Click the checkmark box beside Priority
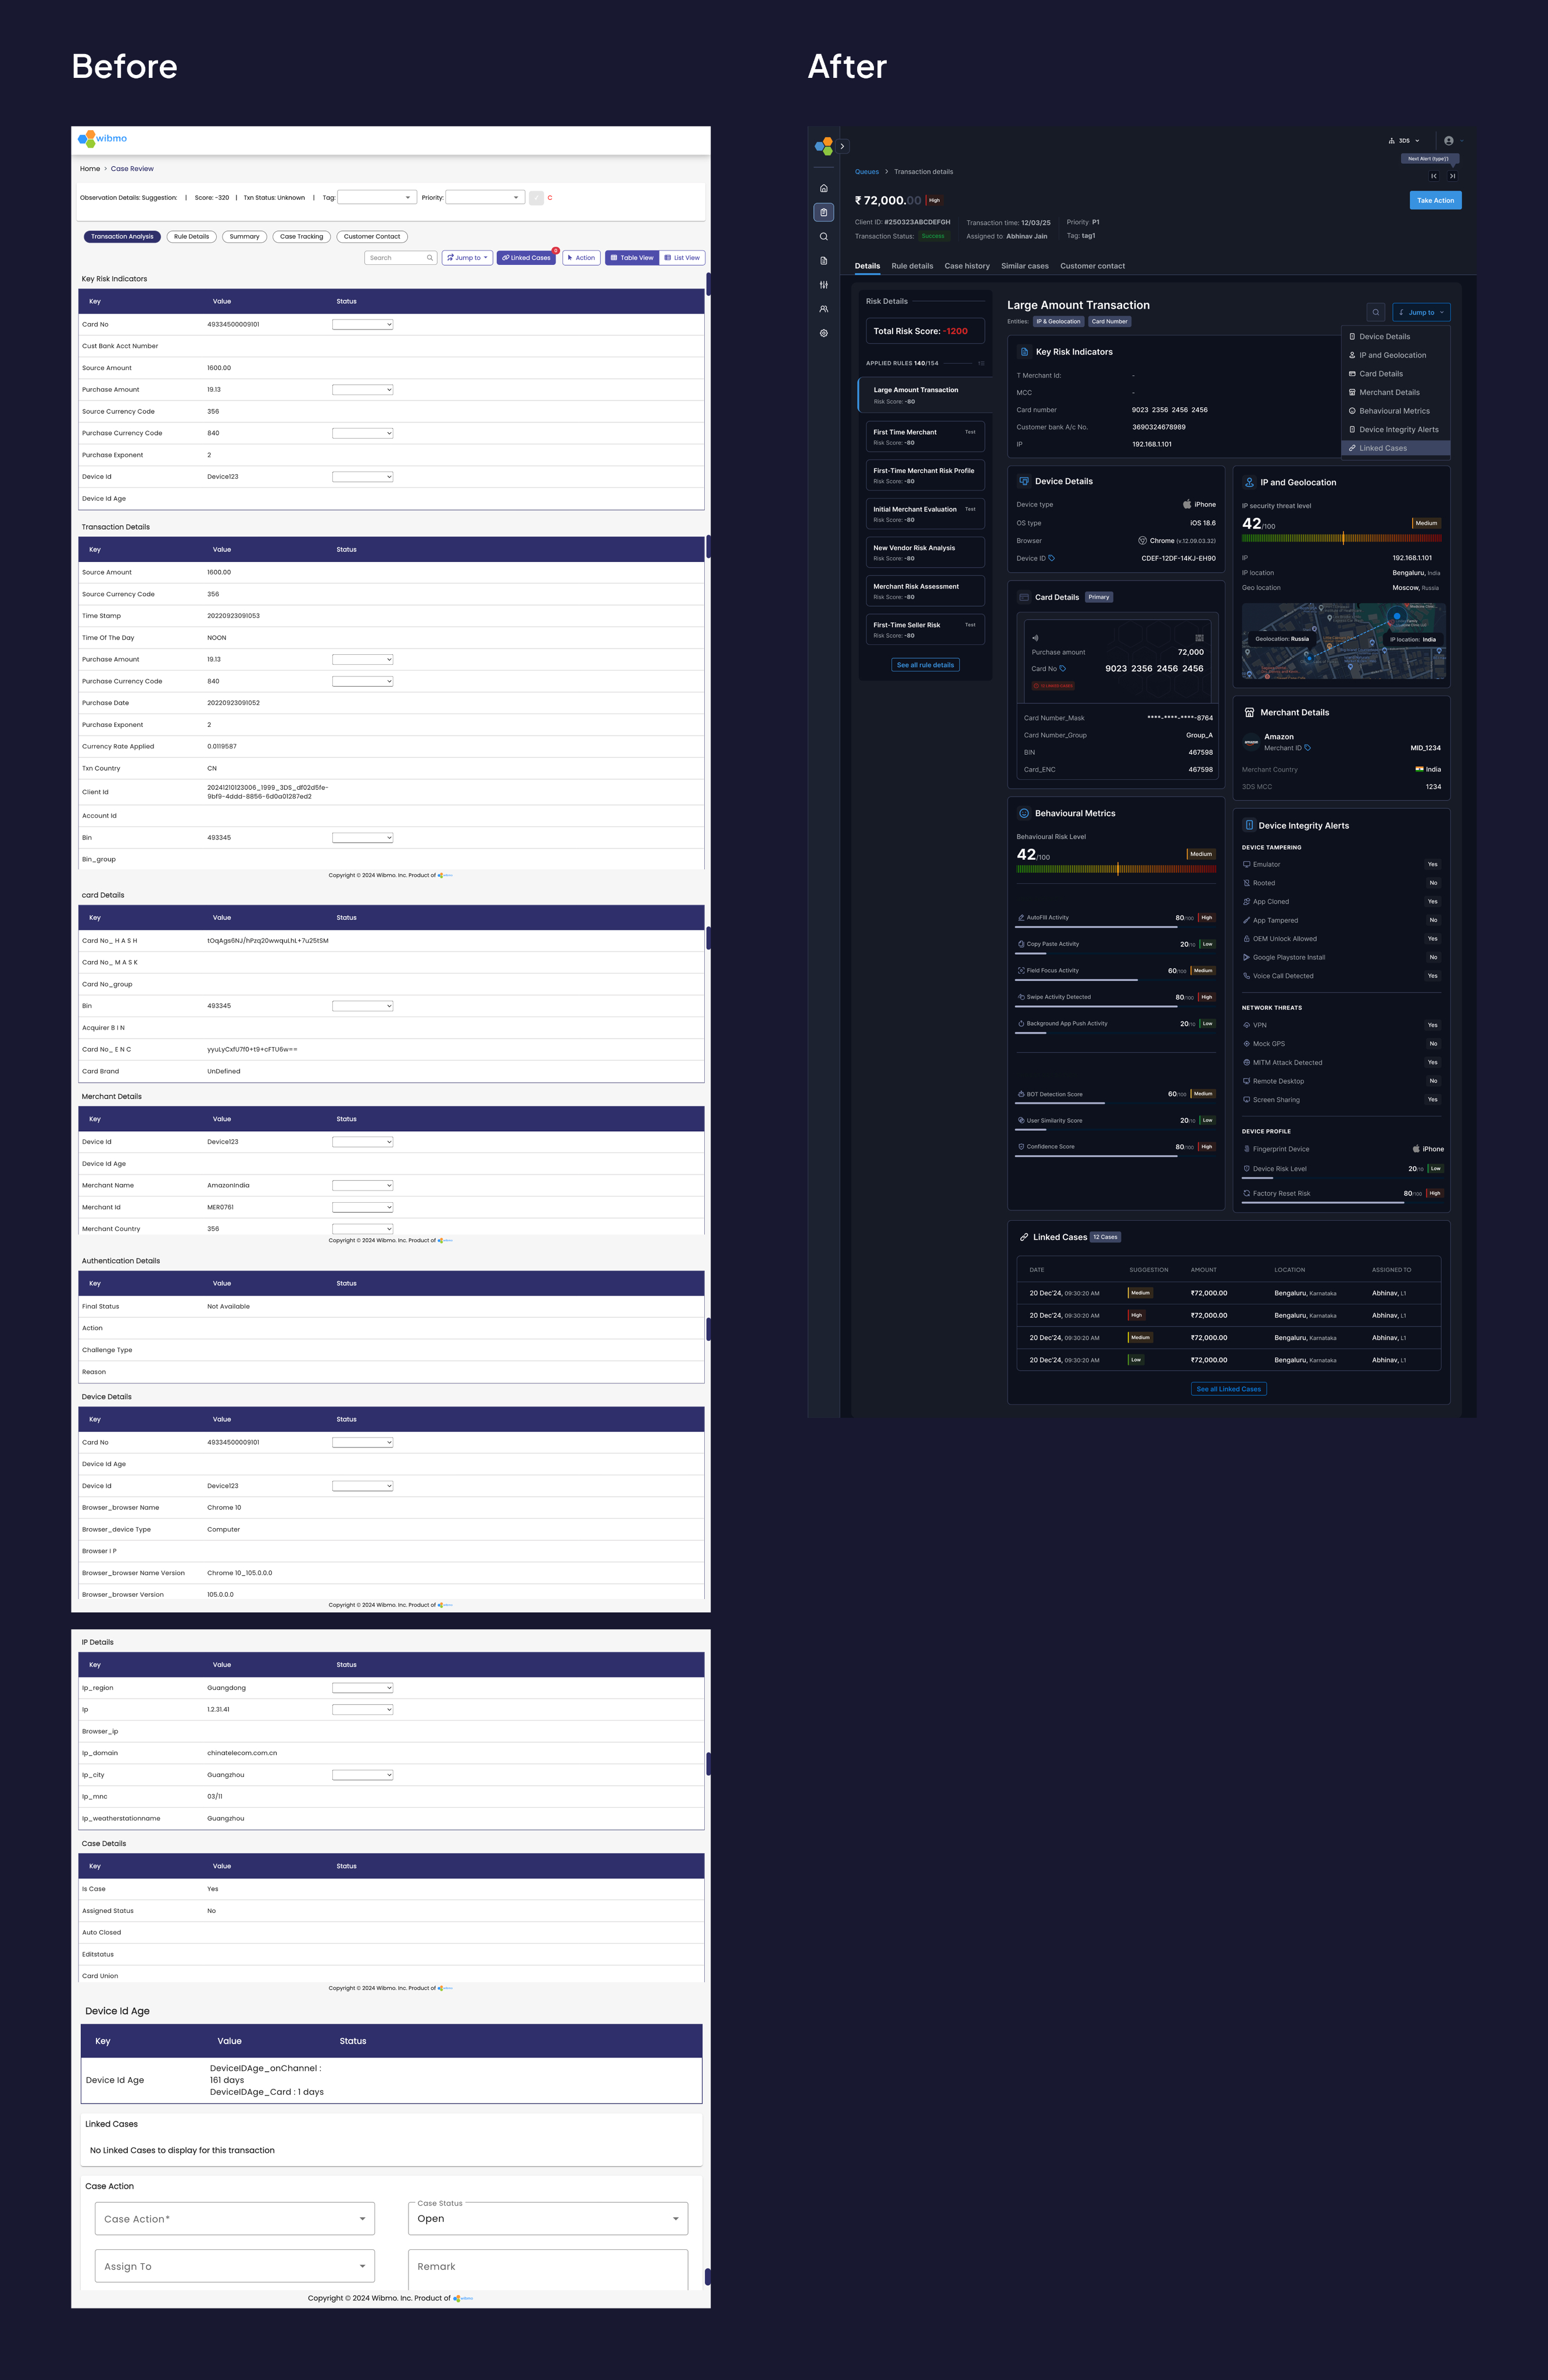The width and height of the screenshot is (1548, 2380). (x=536, y=198)
